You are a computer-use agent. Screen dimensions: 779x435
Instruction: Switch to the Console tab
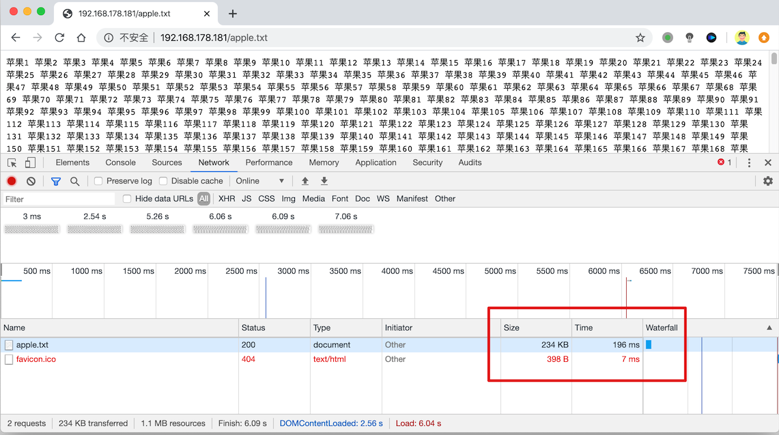(x=120, y=163)
